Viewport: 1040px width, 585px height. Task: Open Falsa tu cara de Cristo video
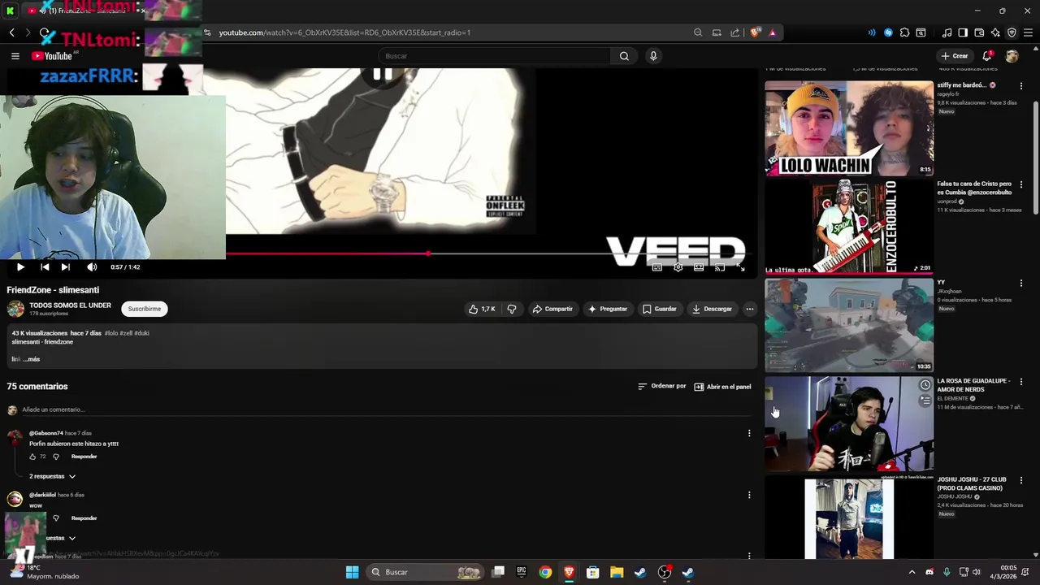tap(849, 227)
